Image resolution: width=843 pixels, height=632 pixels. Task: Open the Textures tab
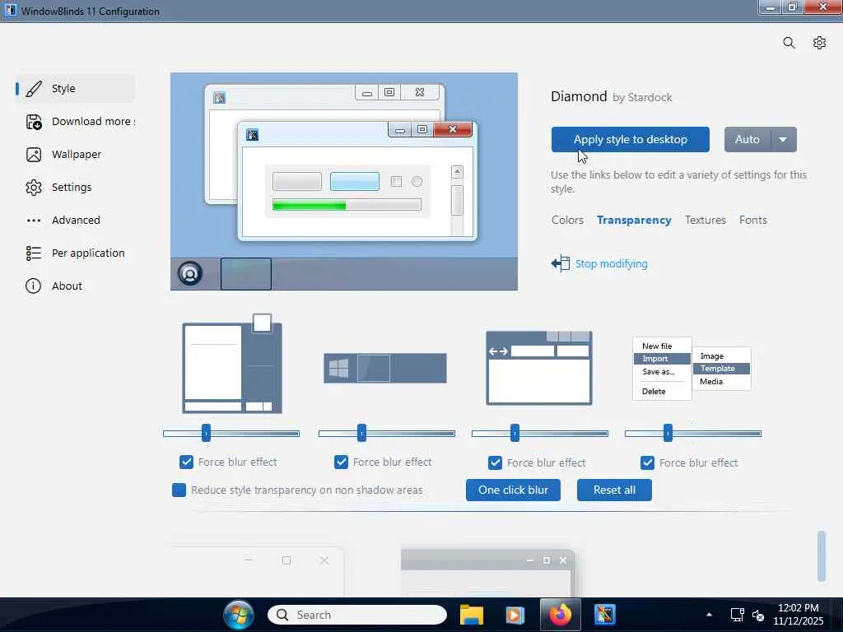[706, 221]
